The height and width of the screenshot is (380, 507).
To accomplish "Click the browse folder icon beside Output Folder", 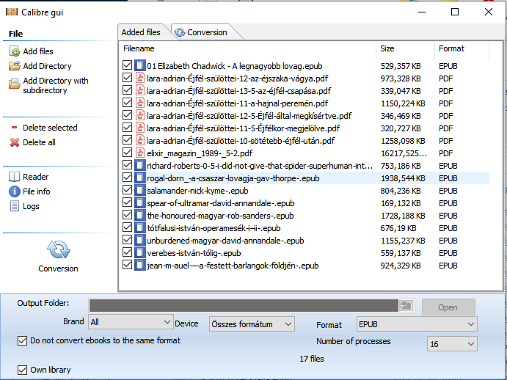I will click(x=406, y=306).
